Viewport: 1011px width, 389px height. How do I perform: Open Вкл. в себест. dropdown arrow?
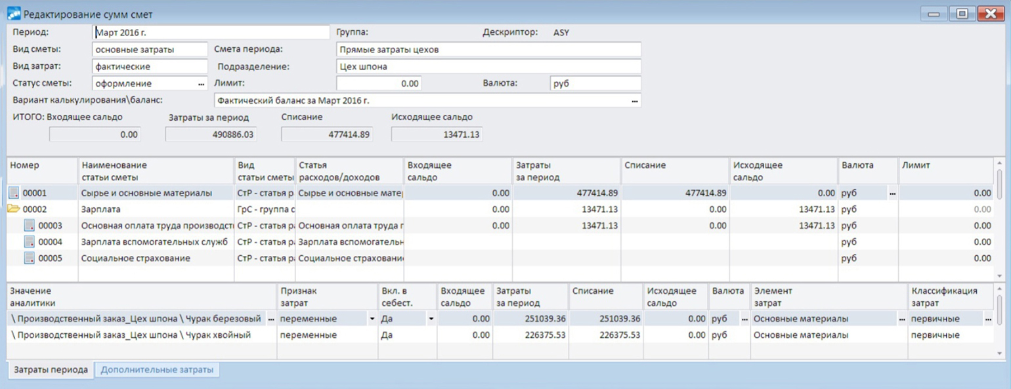point(431,319)
